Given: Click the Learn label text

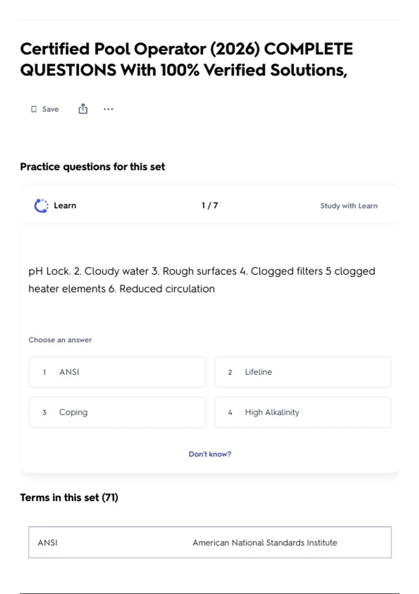Looking at the screenshot, I should tap(65, 205).
